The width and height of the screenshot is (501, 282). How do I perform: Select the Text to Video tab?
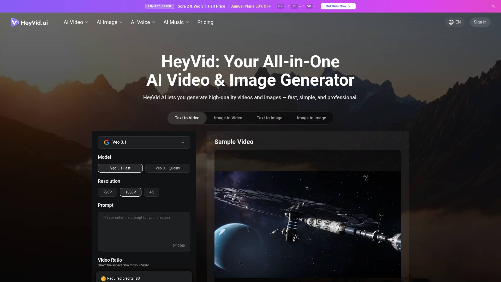(x=187, y=118)
